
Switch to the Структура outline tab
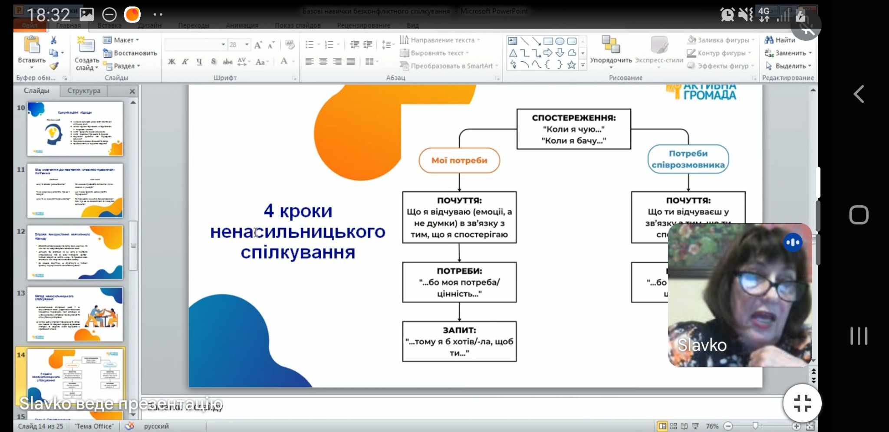[84, 91]
